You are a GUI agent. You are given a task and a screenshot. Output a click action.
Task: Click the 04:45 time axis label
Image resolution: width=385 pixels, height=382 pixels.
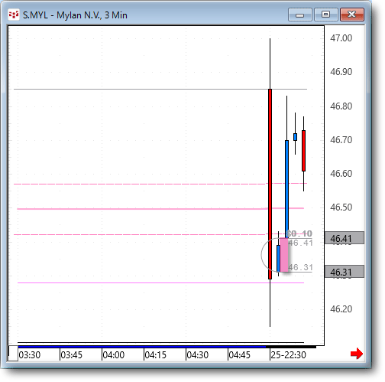[x=240, y=355]
